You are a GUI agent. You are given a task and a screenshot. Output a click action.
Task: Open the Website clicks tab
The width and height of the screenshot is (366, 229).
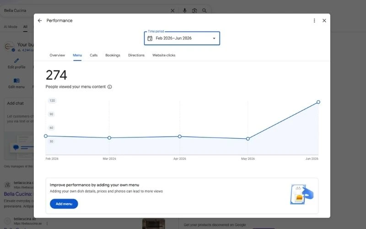(164, 55)
